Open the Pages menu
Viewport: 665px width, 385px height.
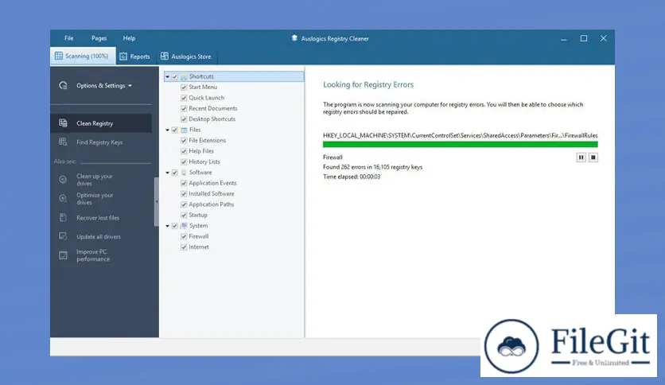pyautogui.click(x=99, y=38)
